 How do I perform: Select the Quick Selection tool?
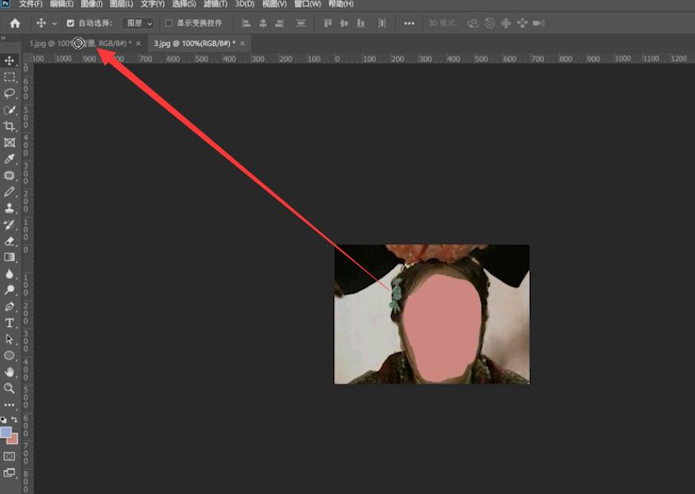tap(10, 110)
